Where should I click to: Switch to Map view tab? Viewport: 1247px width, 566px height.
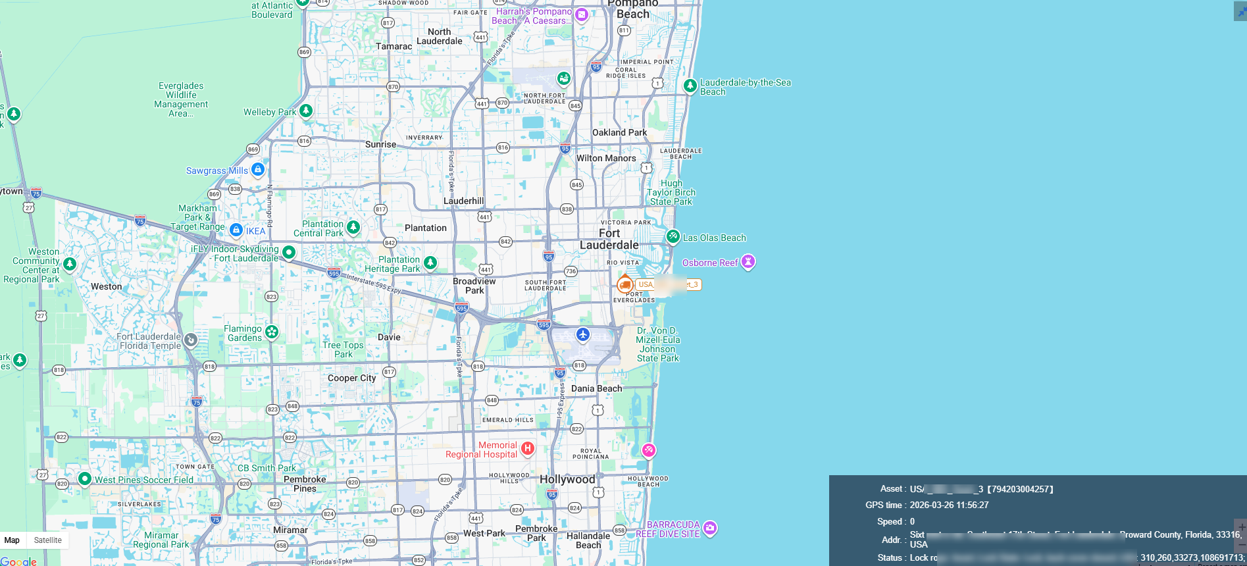(x=12, y=540)
